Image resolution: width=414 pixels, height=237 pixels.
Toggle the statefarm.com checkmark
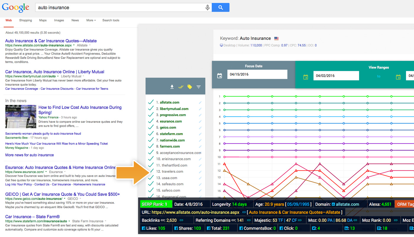coord(151,134)
